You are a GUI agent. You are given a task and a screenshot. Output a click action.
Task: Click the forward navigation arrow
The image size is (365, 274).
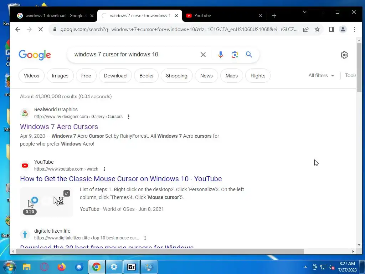tap(29, 29)
